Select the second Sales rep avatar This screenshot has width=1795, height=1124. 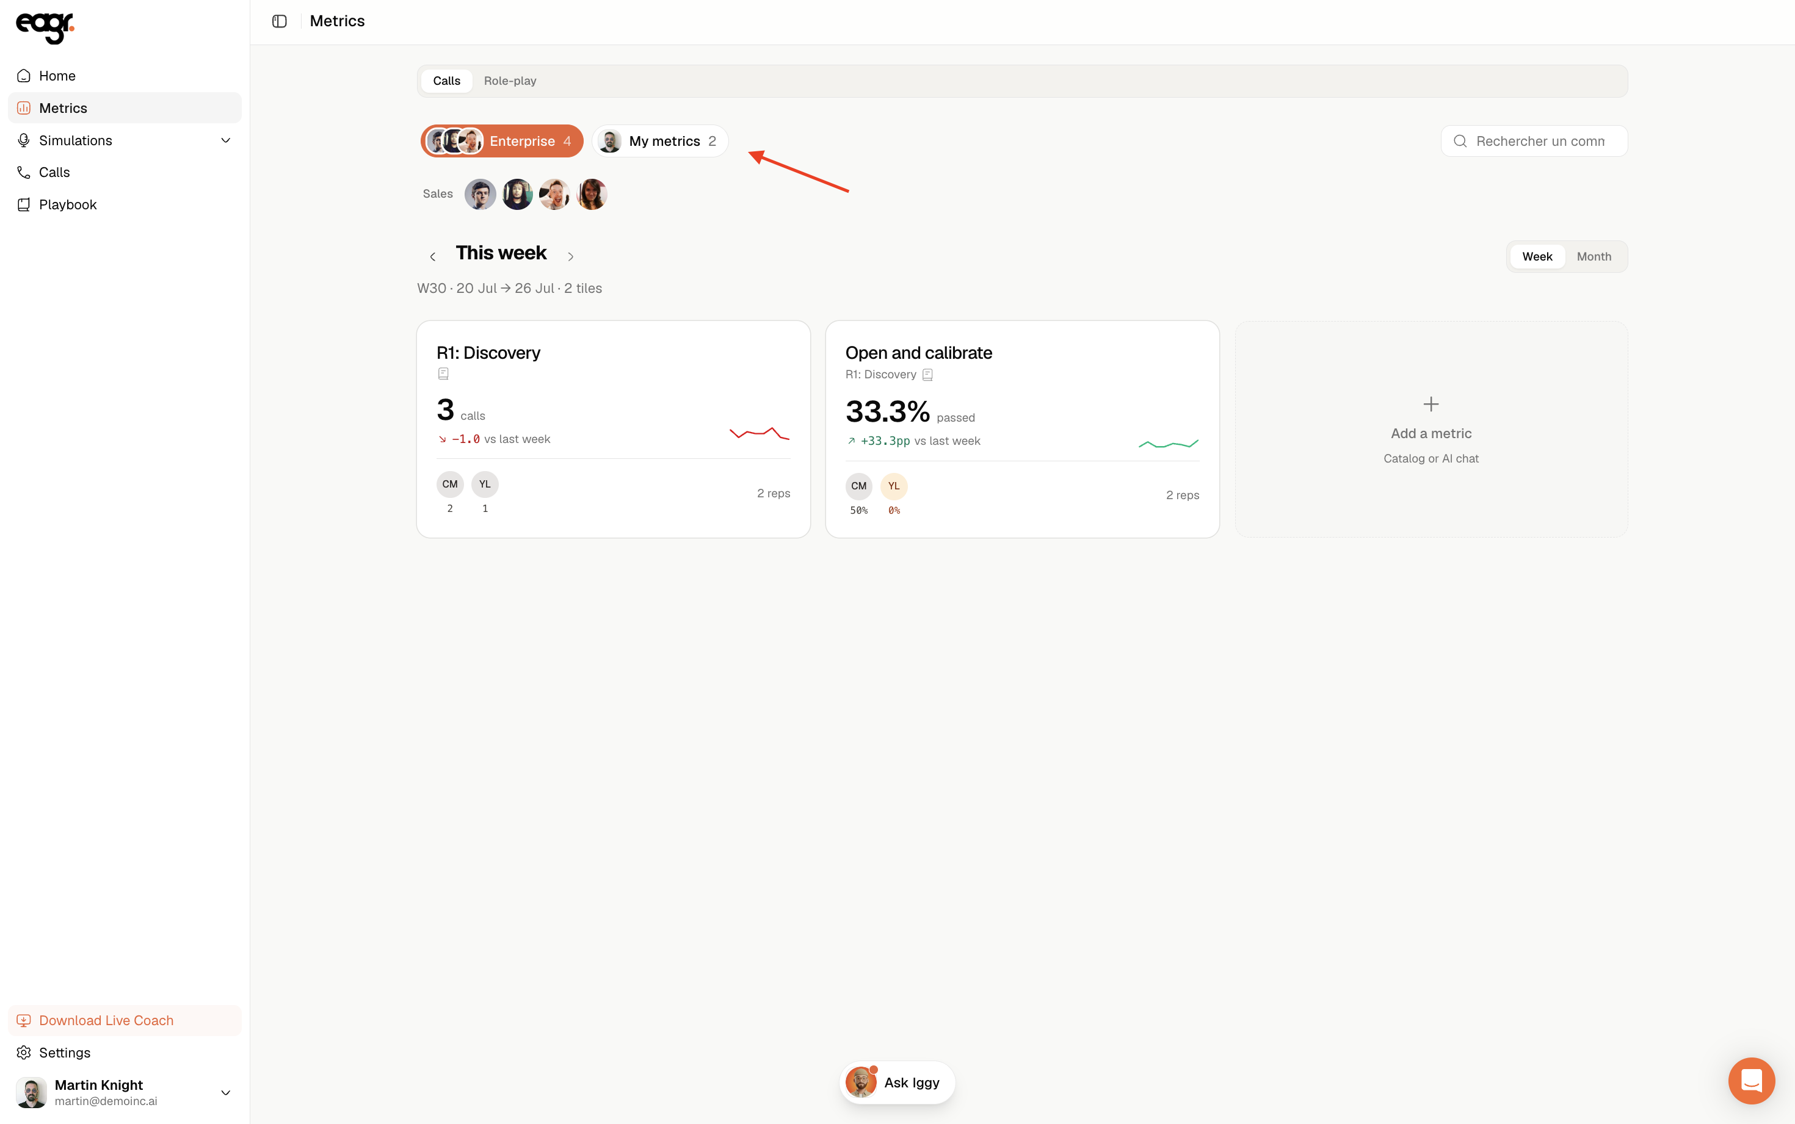(518, 194)
